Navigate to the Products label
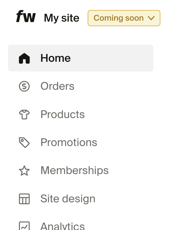 [63, 114]
